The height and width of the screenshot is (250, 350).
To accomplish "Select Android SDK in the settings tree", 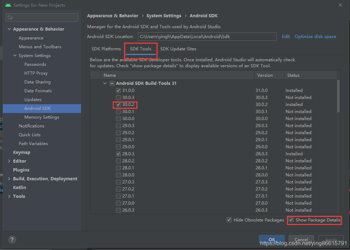I will [42, 108].
